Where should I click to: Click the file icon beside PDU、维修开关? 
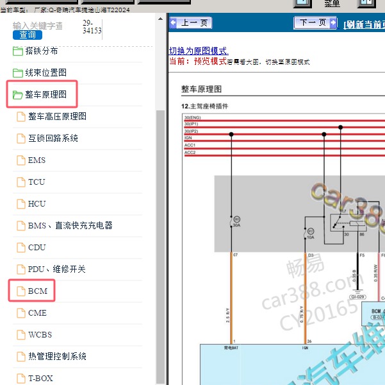[x=21, y=269]
